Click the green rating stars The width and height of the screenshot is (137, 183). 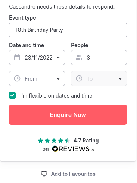pyautogui.click(x=54, y=141)
